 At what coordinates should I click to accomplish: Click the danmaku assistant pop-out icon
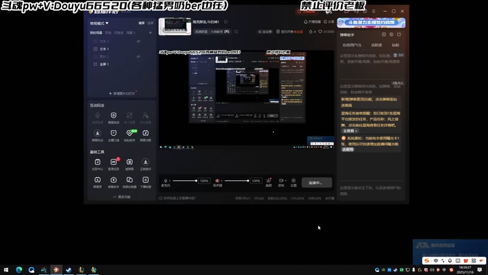[399, 35]
